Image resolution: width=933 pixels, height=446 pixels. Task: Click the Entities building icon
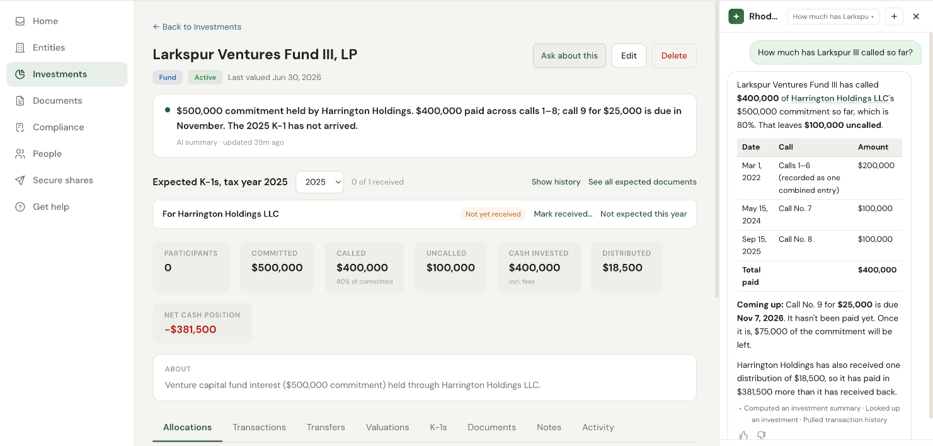point(20,47)
